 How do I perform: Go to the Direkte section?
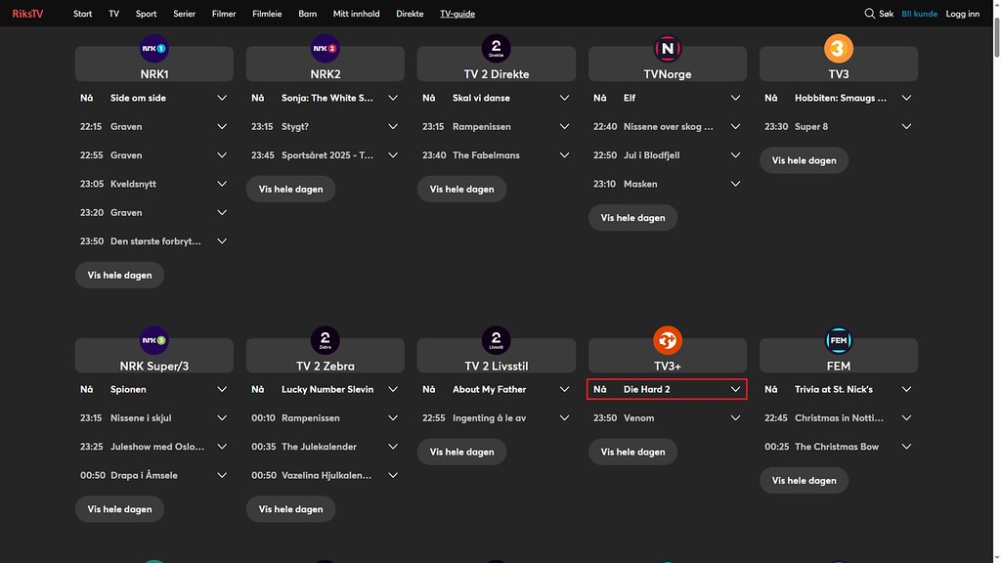[x=410, y=14]
